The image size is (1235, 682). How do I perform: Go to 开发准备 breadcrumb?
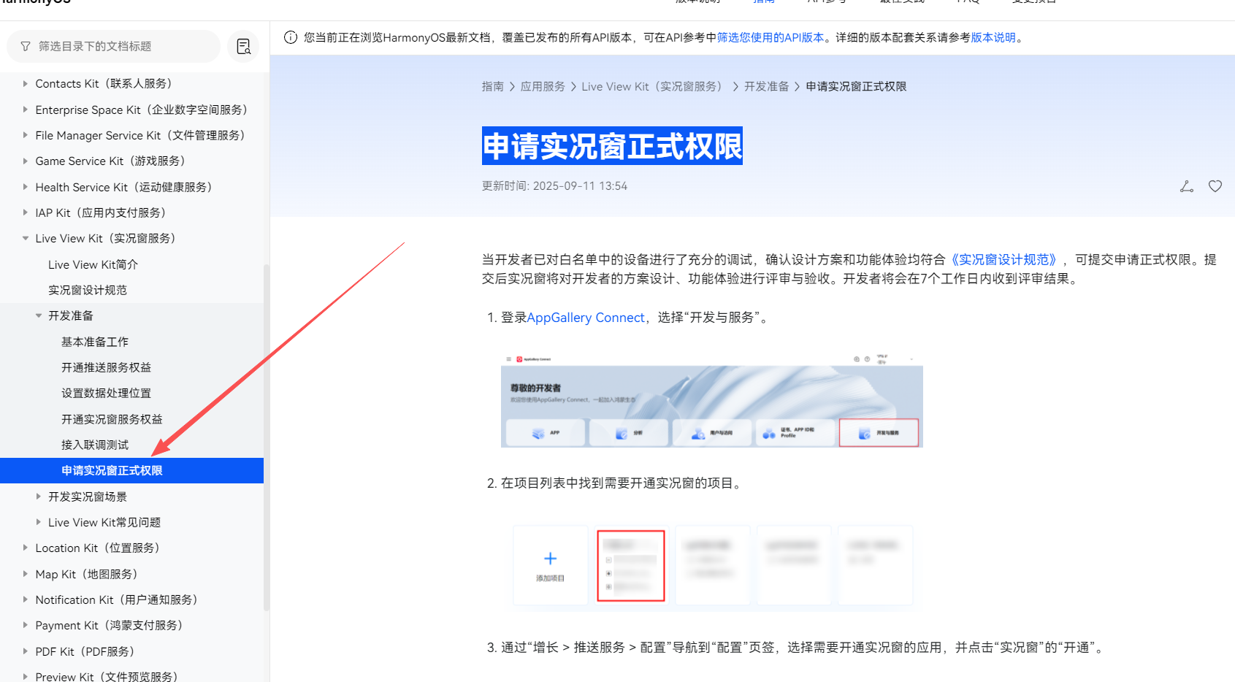pyautogui.click(x=767, y=86)
